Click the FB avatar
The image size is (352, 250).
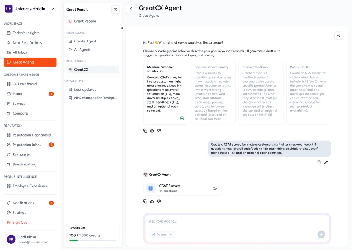[11, 239]
